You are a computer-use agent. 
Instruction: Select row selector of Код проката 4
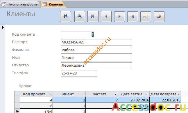click(x=17, y=100)
